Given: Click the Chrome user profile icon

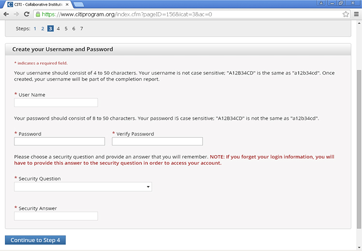Looking at the screenshot, I should [x=321, y=3].
